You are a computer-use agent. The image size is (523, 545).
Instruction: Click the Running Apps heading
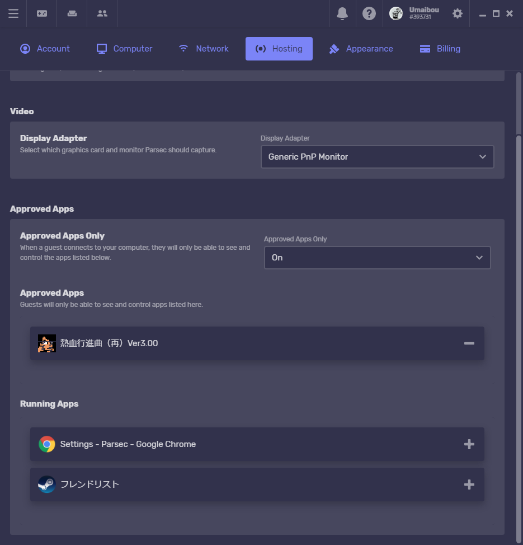coord(49,404)
